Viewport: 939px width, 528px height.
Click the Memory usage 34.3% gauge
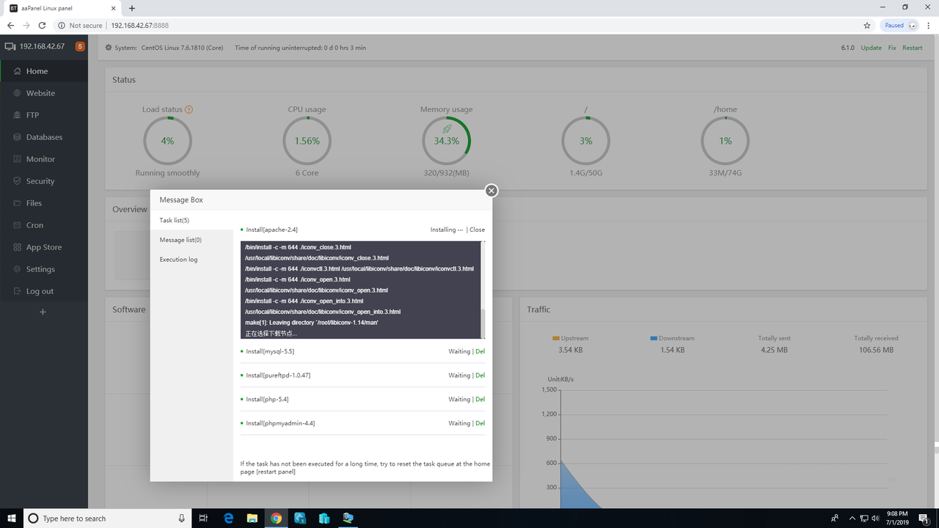[x=446, y=141]
